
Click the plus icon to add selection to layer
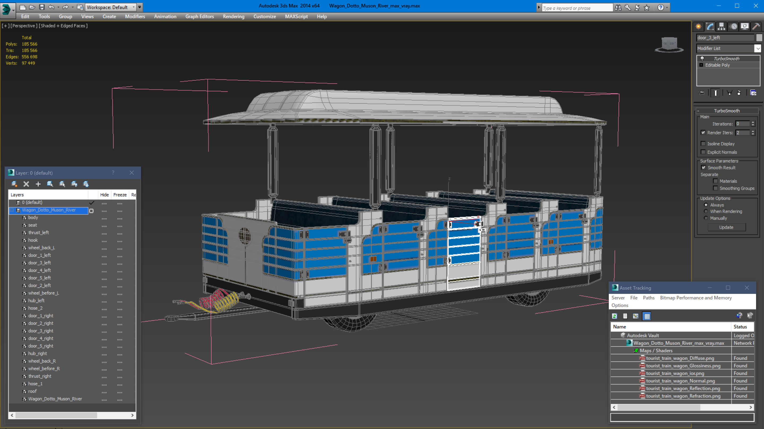pos(38,184)
